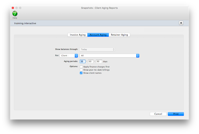Viewport: 199px width, 134px height.
Task: Select the Account Aging tab
Action: 98,35
